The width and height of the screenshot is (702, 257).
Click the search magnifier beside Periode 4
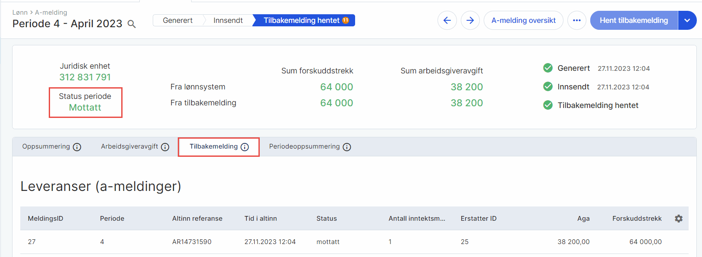point(132,24)
